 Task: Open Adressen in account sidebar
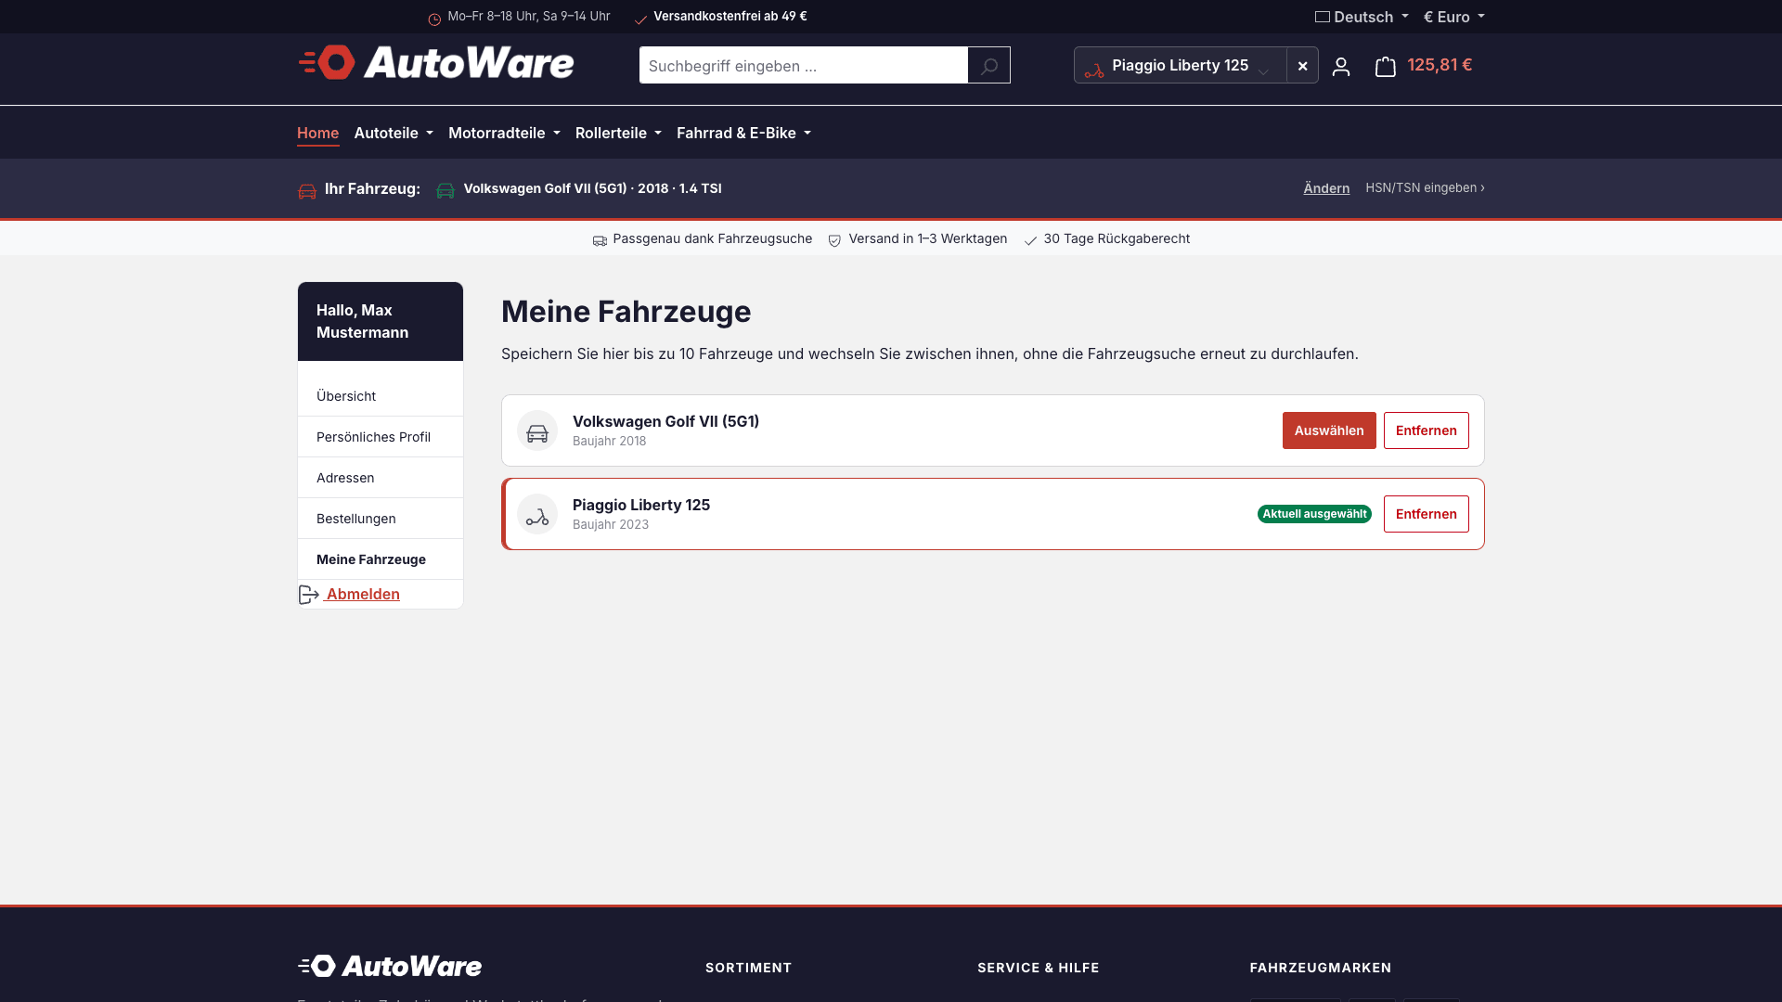(x=381, y=478)
